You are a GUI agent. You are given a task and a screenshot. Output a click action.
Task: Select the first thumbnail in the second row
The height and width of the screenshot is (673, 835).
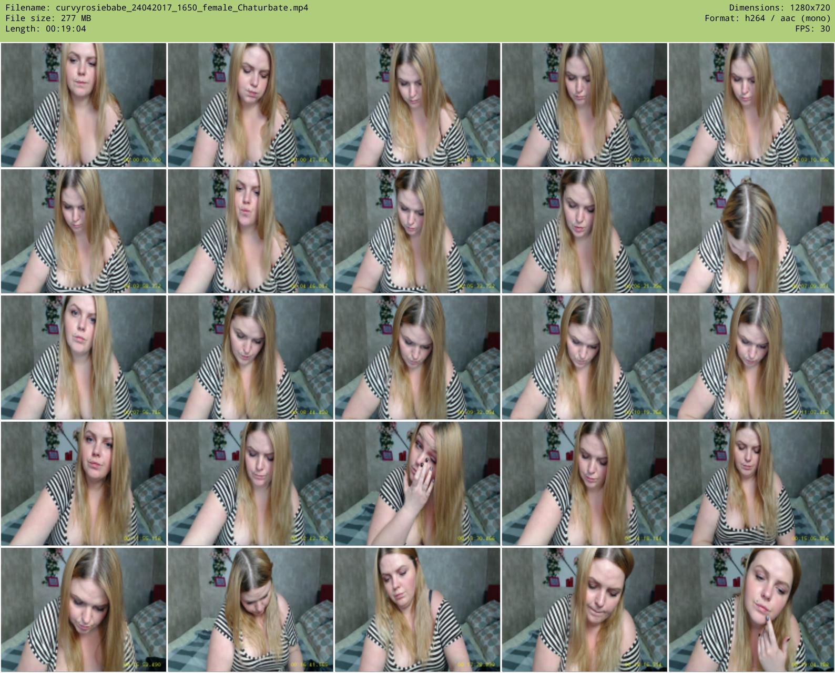pyautogui.click(x=84, y=231)
